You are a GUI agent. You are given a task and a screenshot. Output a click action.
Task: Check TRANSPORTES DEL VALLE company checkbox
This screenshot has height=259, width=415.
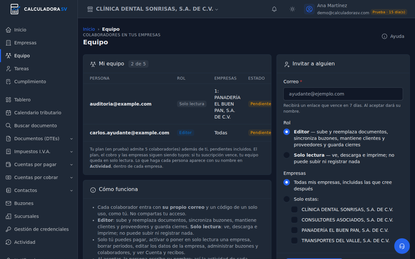pos(294,241)
